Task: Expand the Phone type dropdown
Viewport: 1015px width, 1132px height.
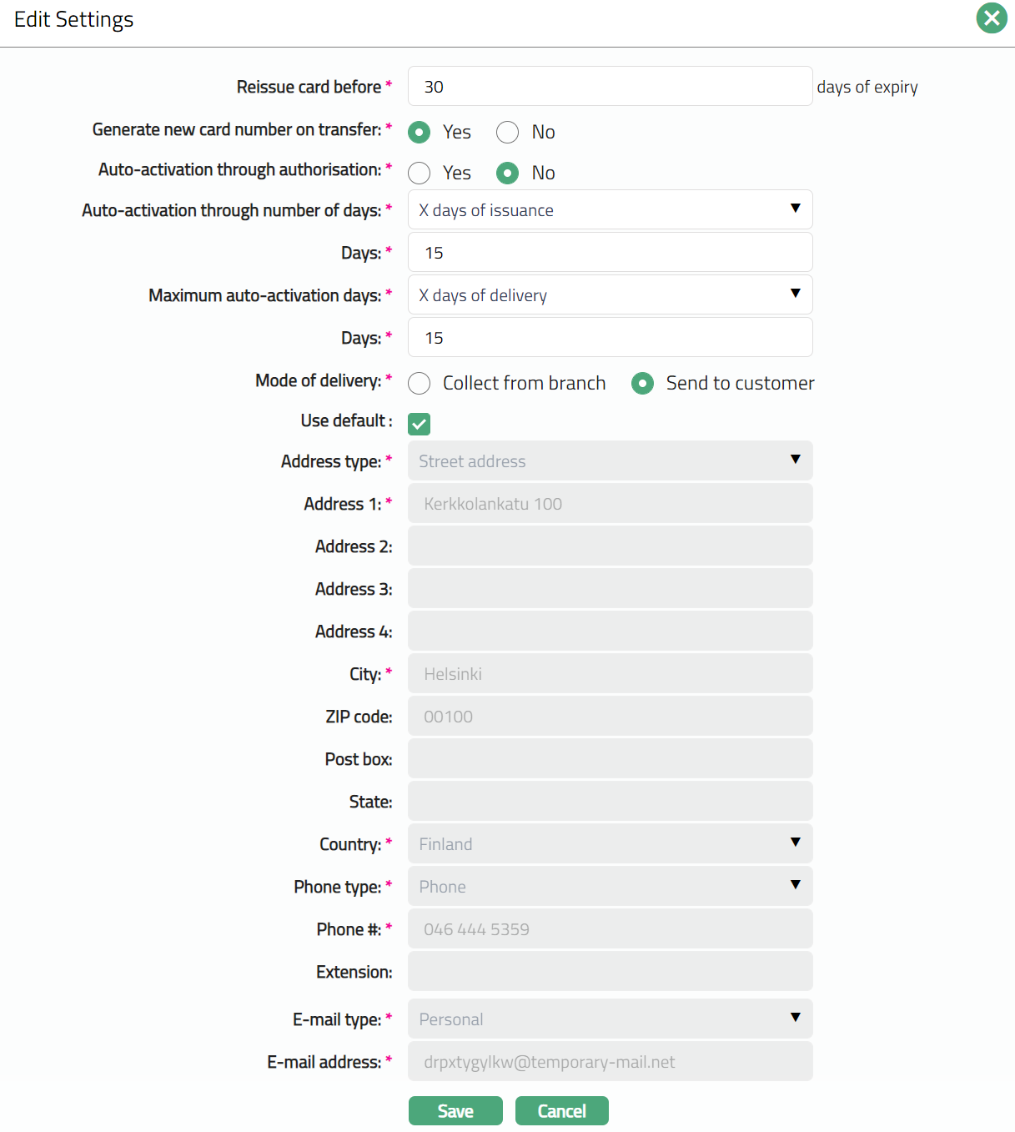Action: 610,886
